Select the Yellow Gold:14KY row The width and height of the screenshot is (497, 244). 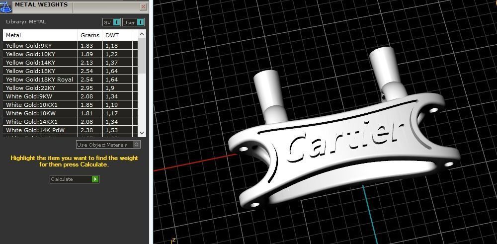(x=71, y=63)
